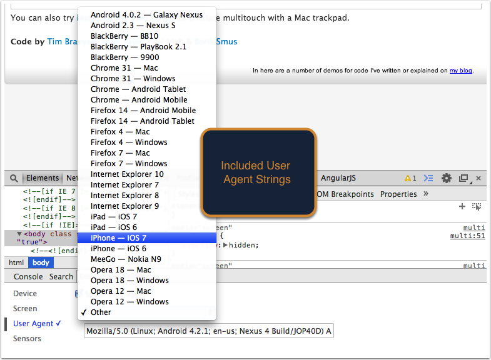Expand the overflow hidden property triangle

coord(225,245)
